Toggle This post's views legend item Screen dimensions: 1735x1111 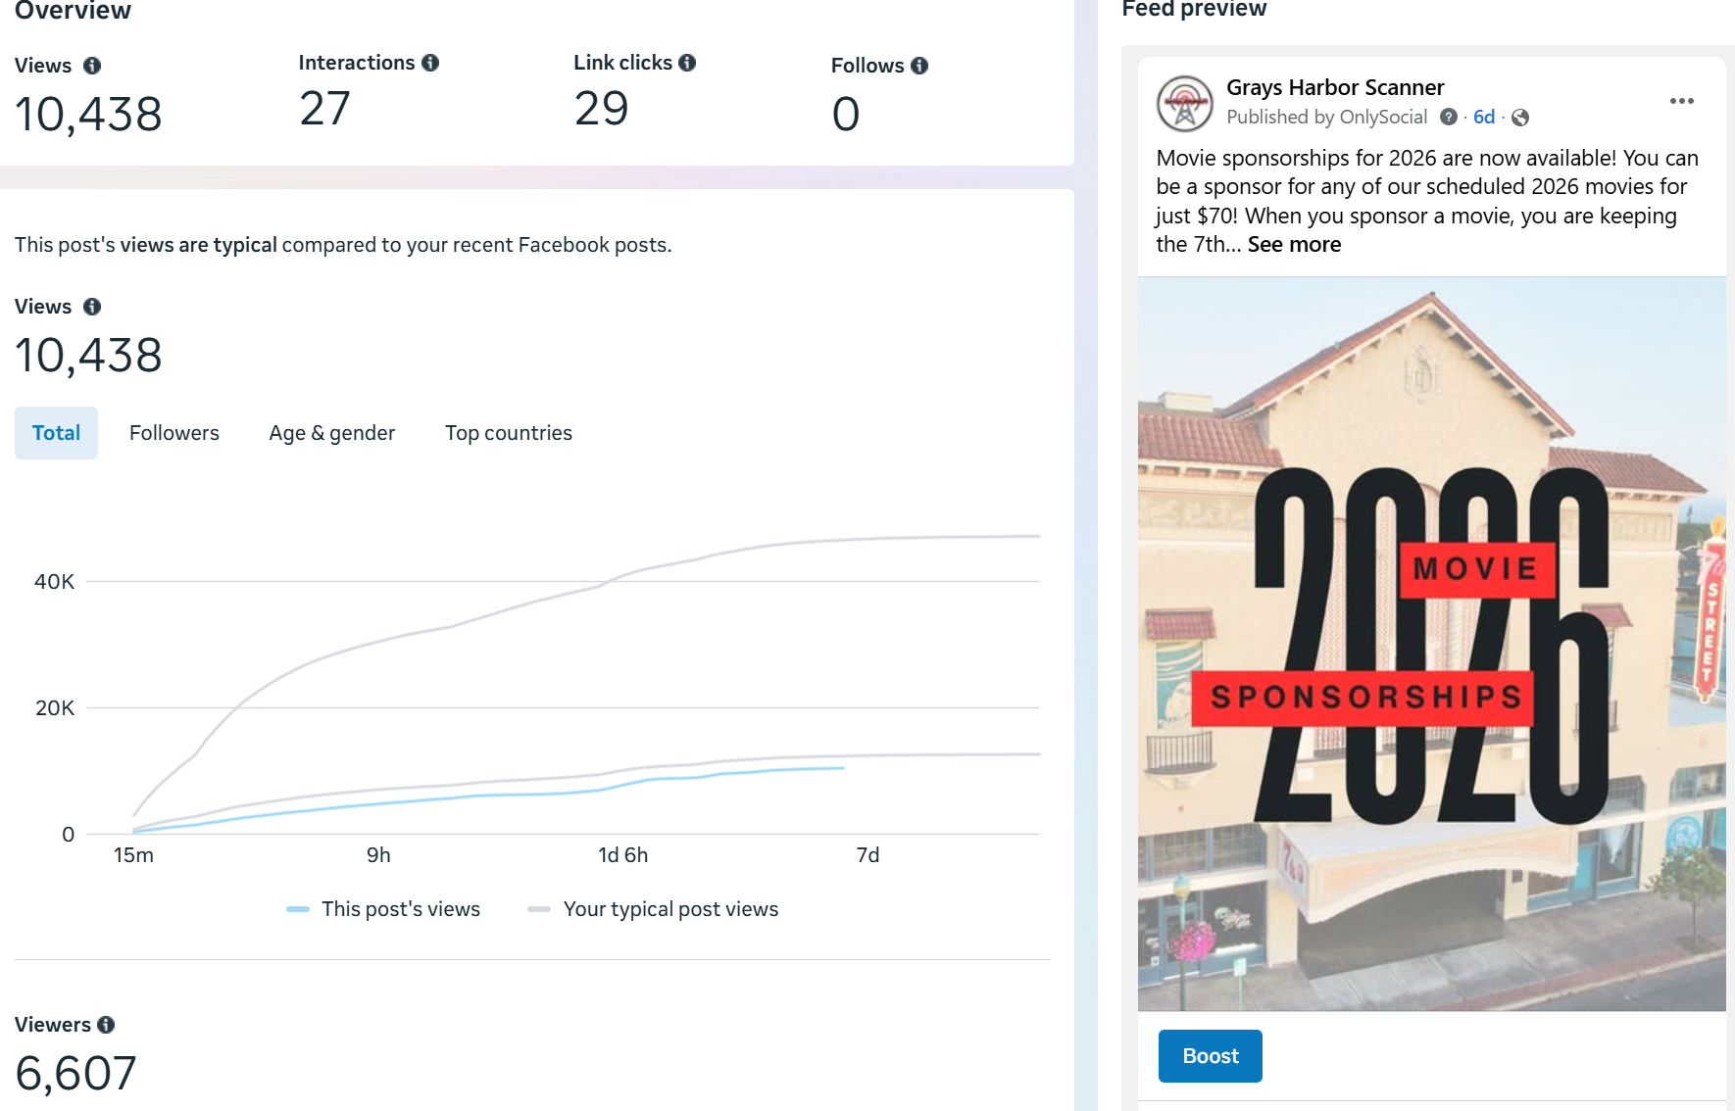click(x=384, y=909)
